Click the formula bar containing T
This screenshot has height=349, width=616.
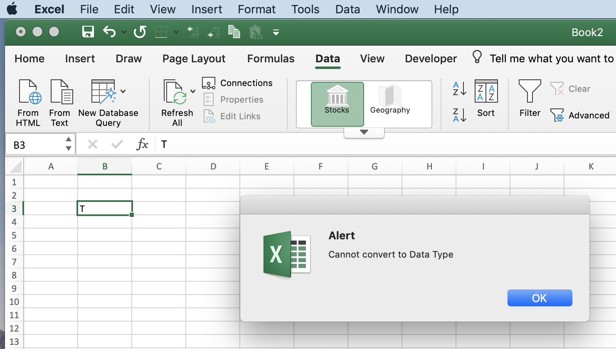(x=387, y=144)
